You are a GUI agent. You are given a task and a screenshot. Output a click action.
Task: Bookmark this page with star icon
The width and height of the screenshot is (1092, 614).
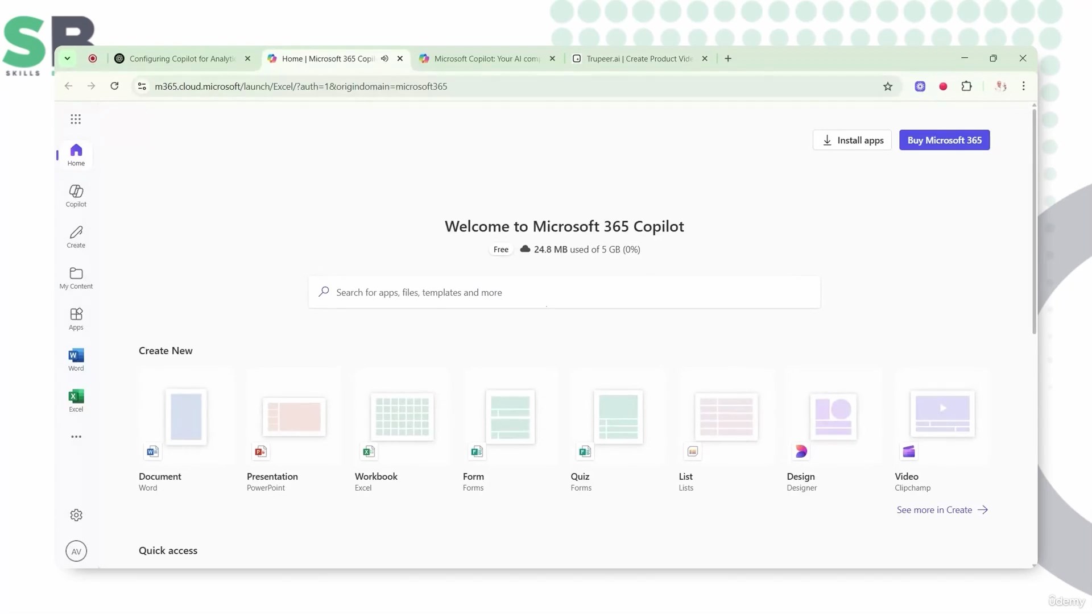coord(887,86)
